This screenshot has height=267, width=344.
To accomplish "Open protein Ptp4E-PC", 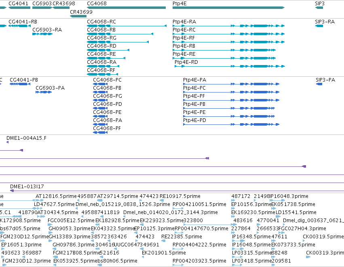I will [194, 88].
